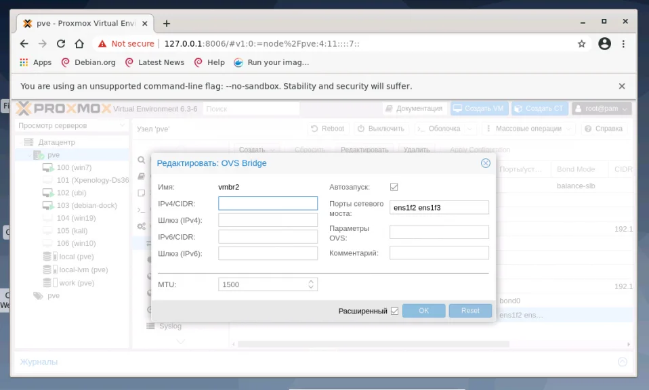The image size is (649, 390).
Task: Focus the Параметры OVS input field
Action: coord(439,232)
